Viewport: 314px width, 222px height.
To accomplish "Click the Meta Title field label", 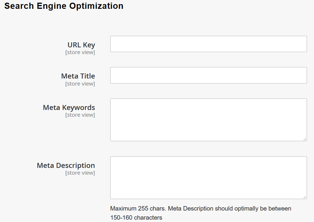I will (78, 76).
